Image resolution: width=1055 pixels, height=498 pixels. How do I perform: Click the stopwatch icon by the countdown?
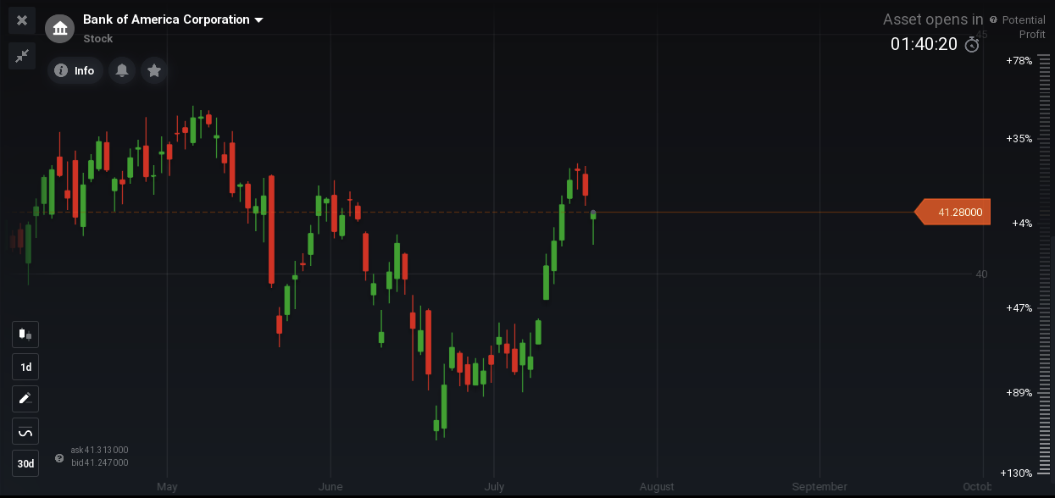pos(972,44)
